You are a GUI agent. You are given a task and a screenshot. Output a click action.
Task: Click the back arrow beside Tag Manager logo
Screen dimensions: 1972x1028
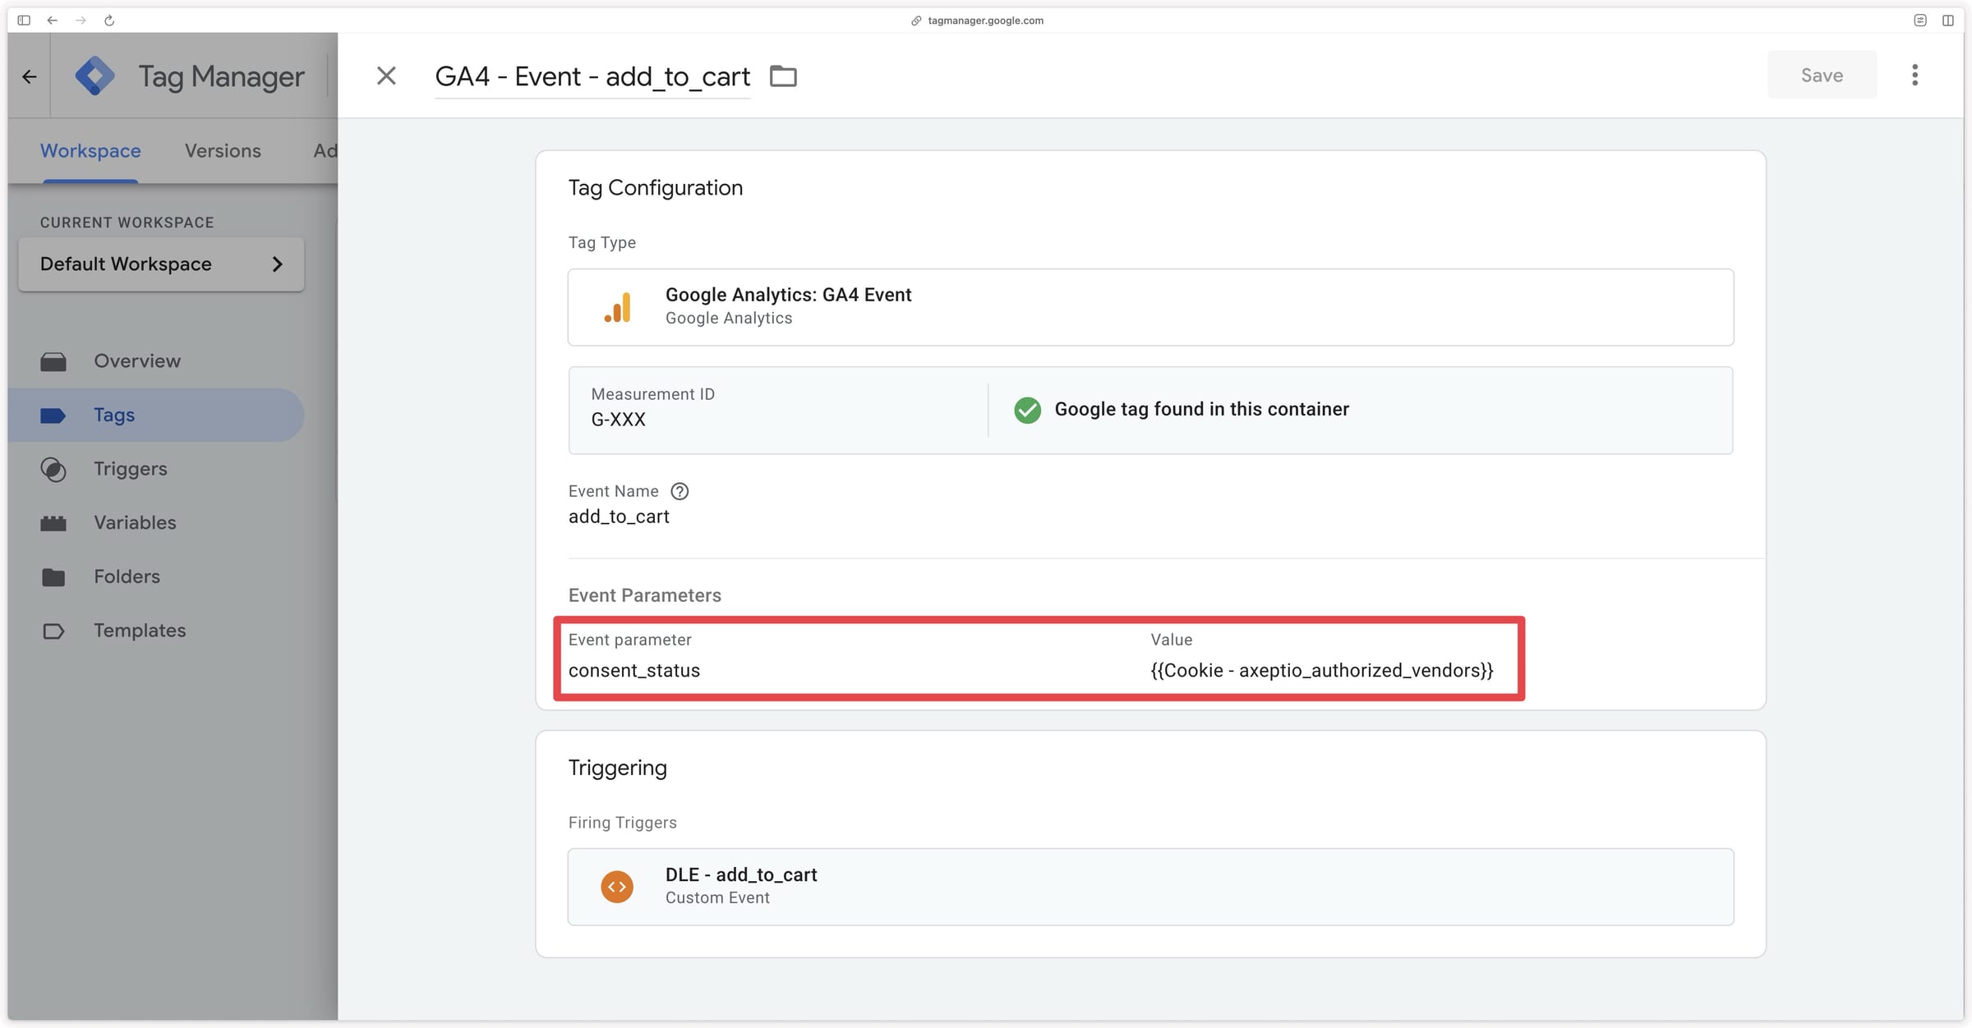30,77
